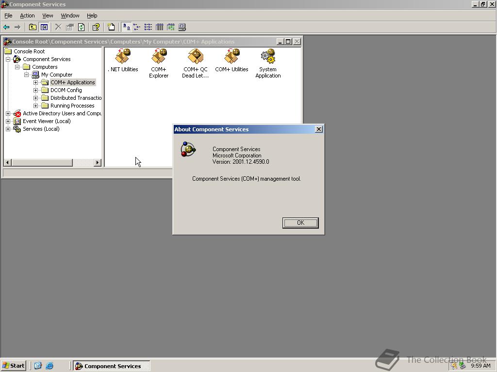Image resolution: width=497 pixels, height=372 pixels.
Task: Launch Internet Explorer from quick launch
Action: tap(50, 366)
